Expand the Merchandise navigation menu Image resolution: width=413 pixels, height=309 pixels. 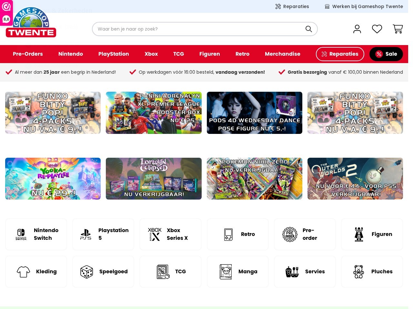[x=283, y=54]
